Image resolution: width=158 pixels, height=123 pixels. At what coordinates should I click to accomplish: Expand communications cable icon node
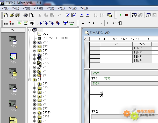pos(34,67)
